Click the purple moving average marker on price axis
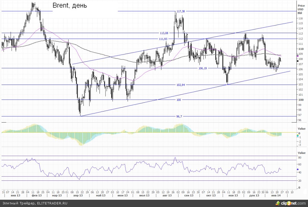Image resolution: width=308 pixels, height=207 pixels. point(298,56)
